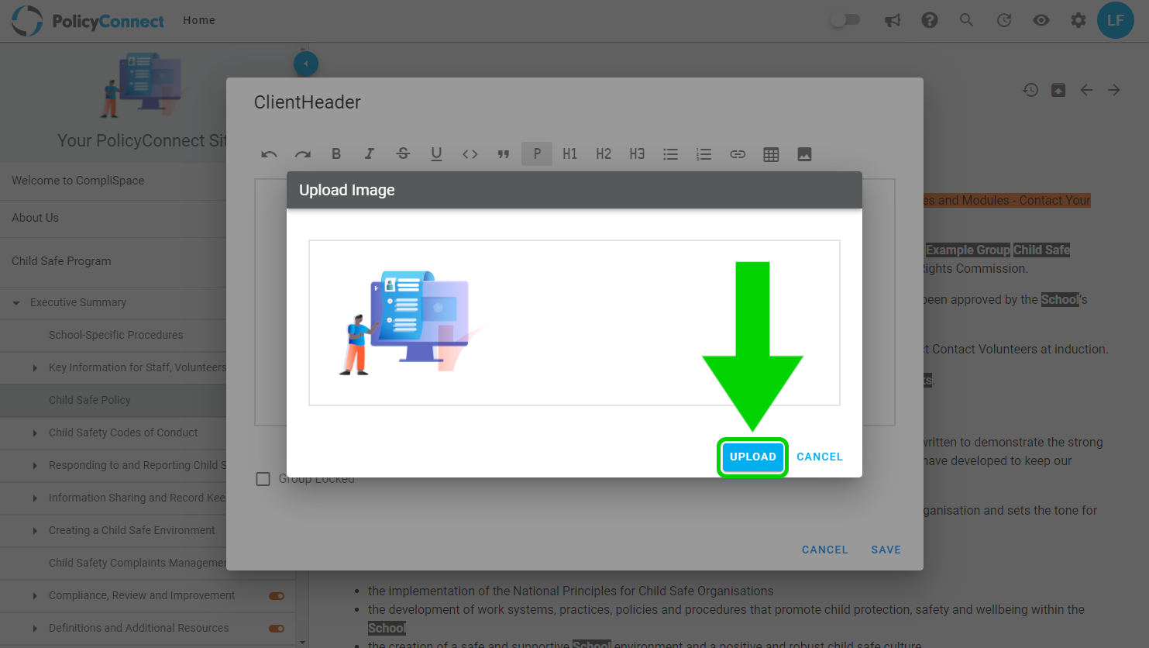Click the Bold formatting icon
1149x648 pixels.
point(336,153)
